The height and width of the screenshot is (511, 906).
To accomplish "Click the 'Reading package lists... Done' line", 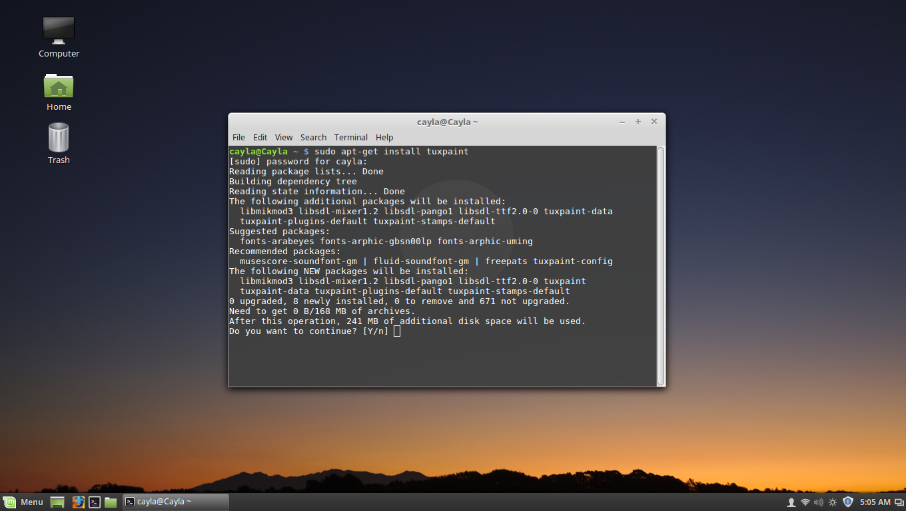I will pos(306,171).
